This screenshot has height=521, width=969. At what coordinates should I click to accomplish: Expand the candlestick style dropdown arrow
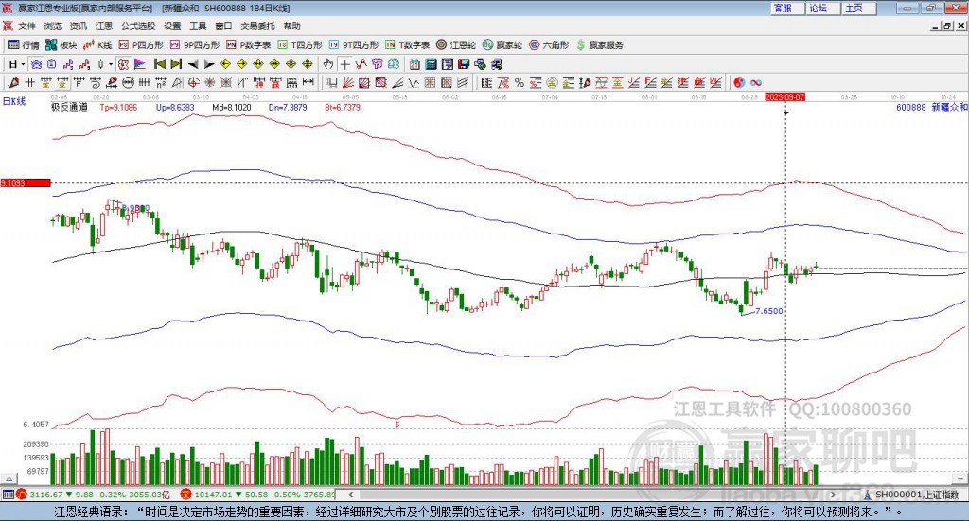111,64
